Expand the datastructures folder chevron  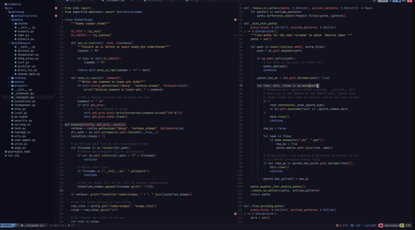[9, 16]
